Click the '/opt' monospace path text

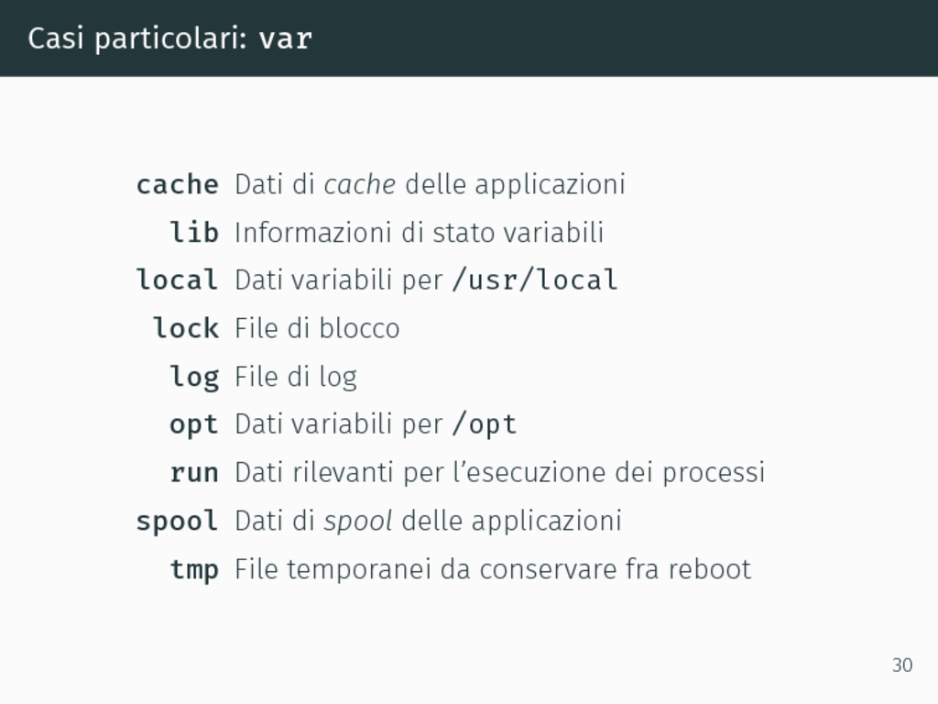[x=485, y=425]
